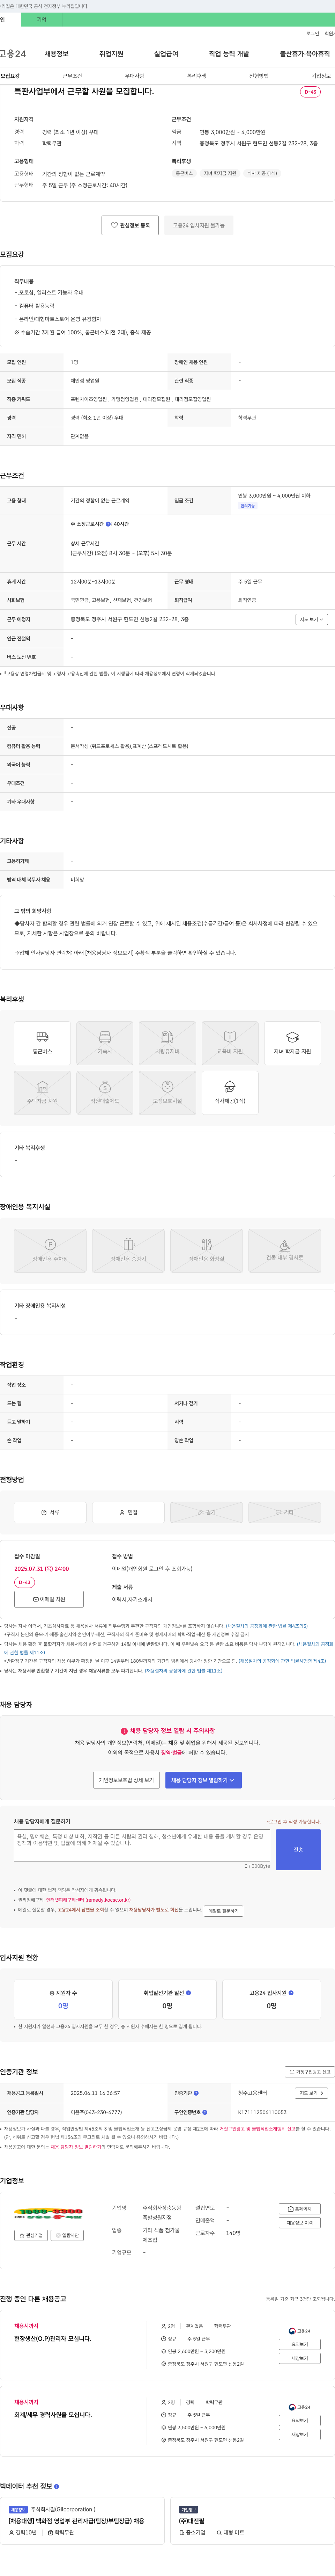Click the 주택자금 지원 benefit icon

point(42,1092)
